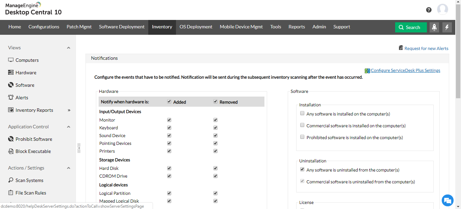This screenshot has height=209, width=461.
Task: Open Scan Systems in sidebar
Action: [x=29, y=180]
